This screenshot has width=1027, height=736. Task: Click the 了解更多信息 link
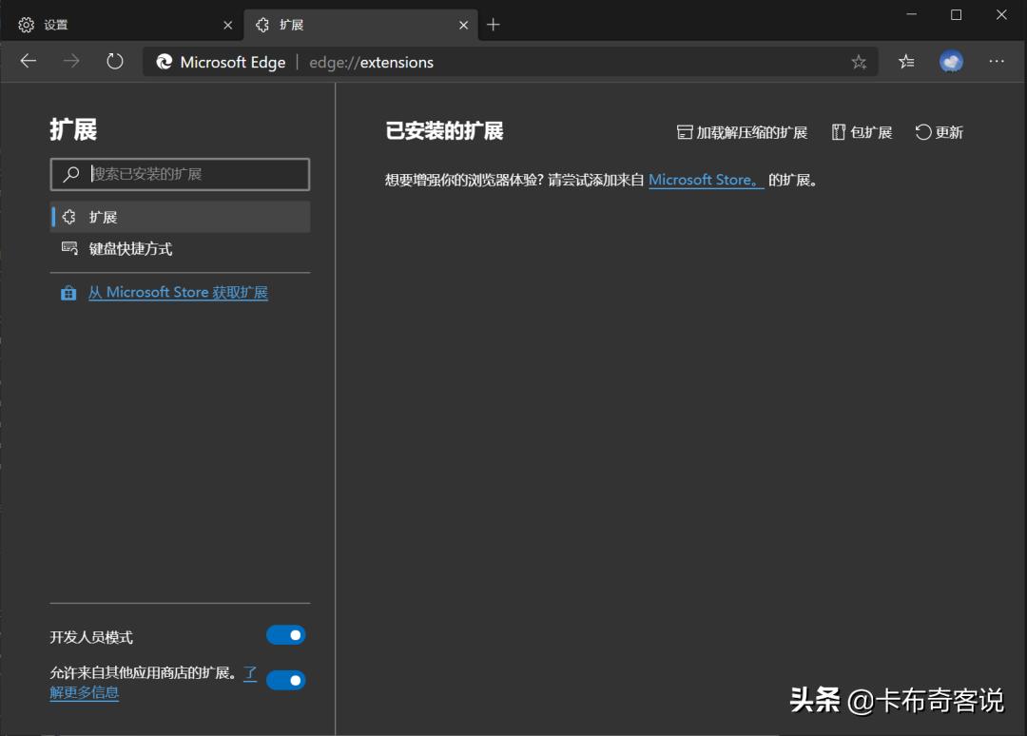tap(84, 692)
